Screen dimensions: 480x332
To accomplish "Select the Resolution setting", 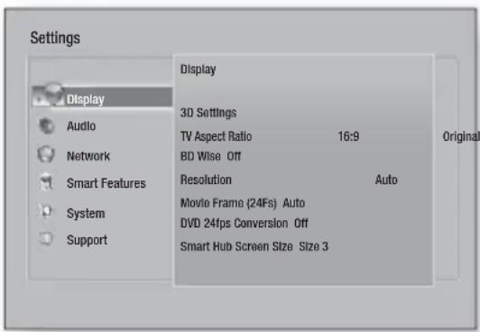I will pos(206,180).
